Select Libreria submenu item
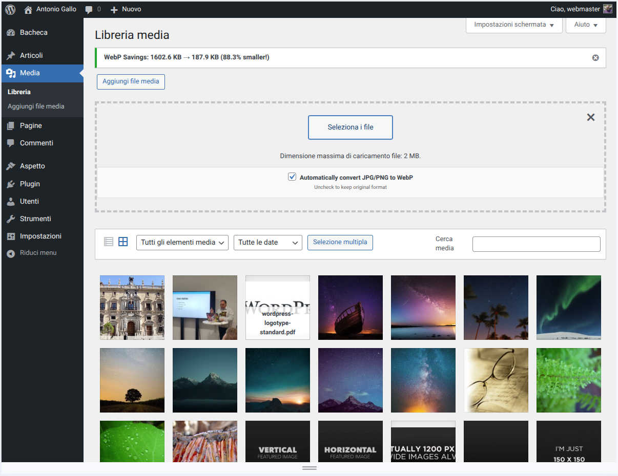The width and height of the screenshot is (618, 476). click(x=19, y=92)
